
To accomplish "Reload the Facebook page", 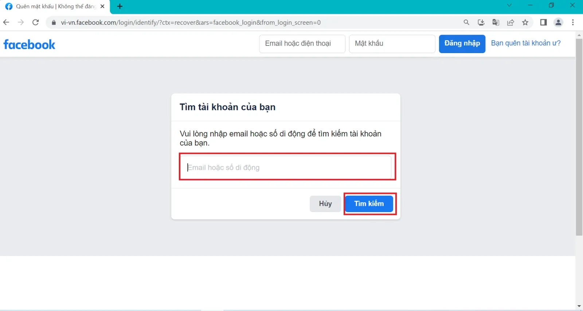I will tap(35, 22).
